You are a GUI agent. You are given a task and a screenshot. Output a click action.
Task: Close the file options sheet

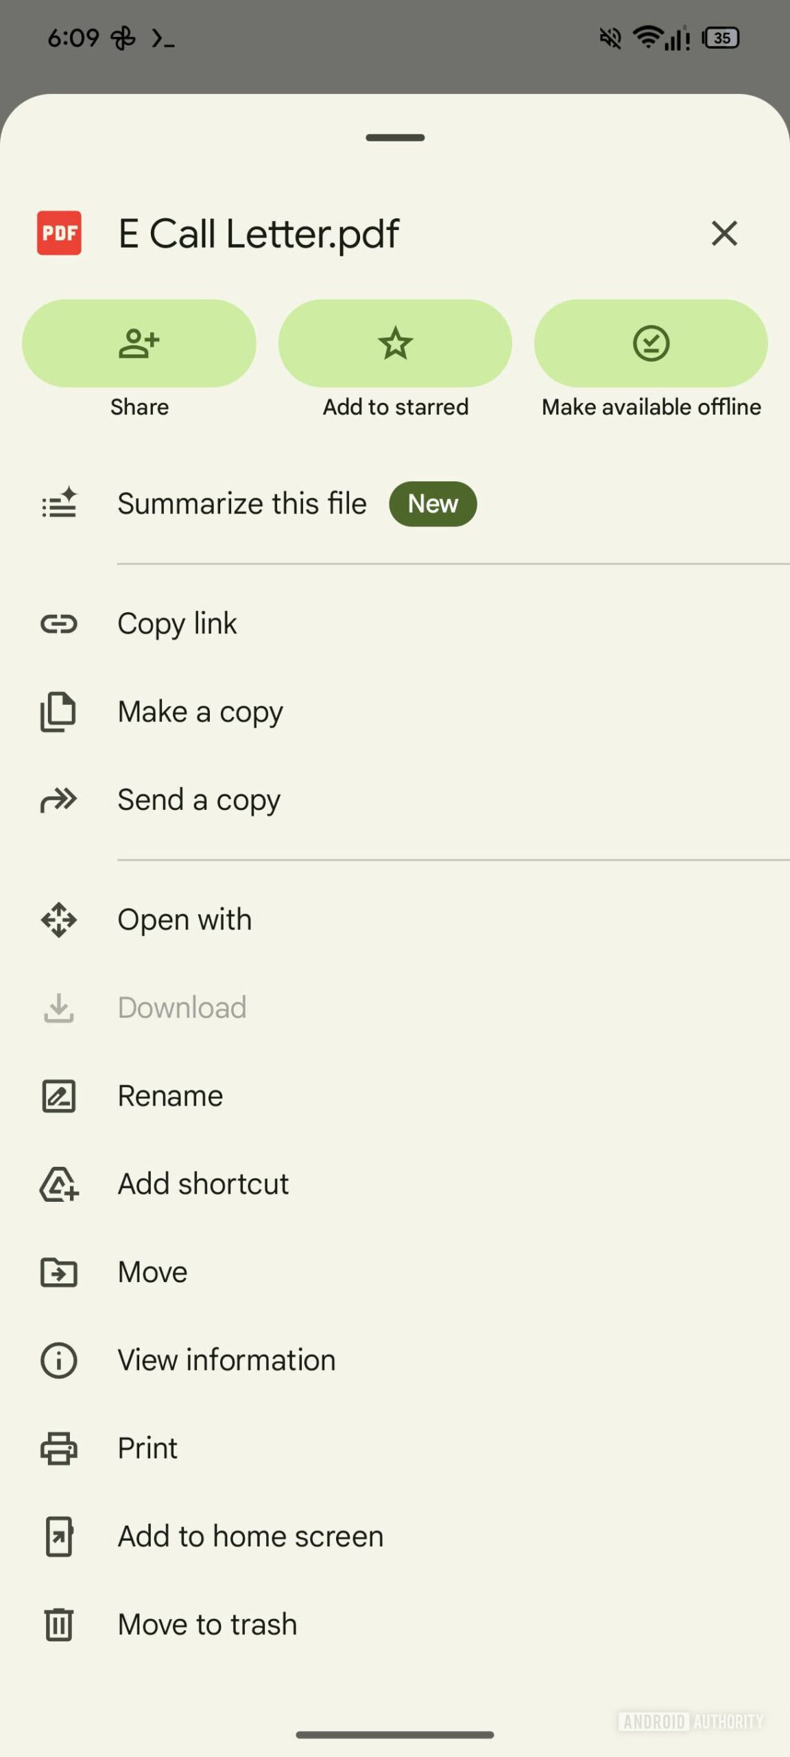click(x=724, y=233)
